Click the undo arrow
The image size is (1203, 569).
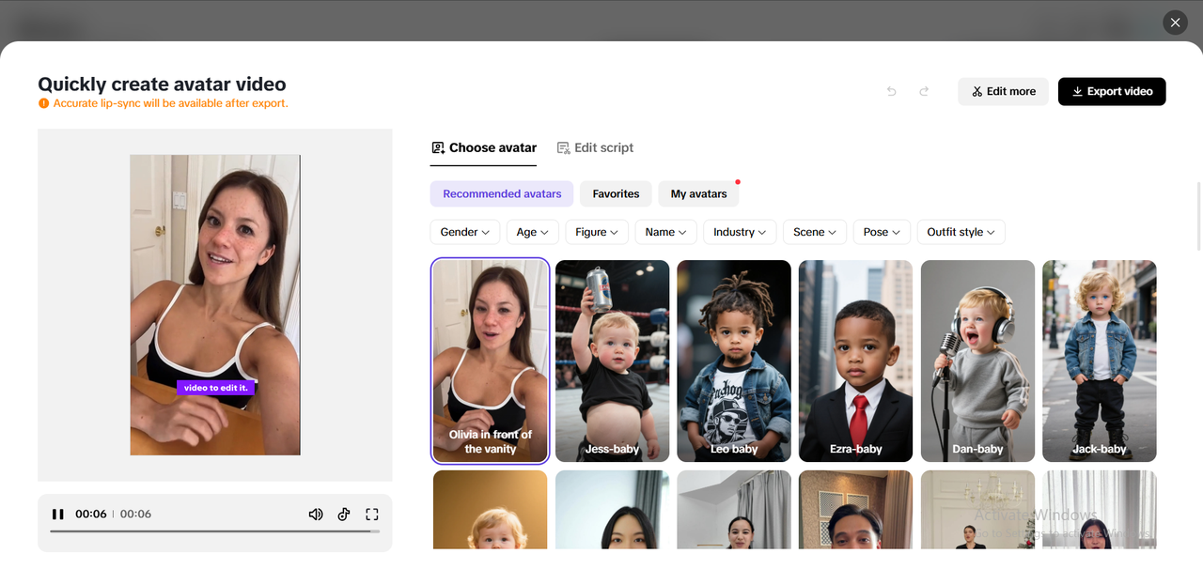(x=891, y=91)
